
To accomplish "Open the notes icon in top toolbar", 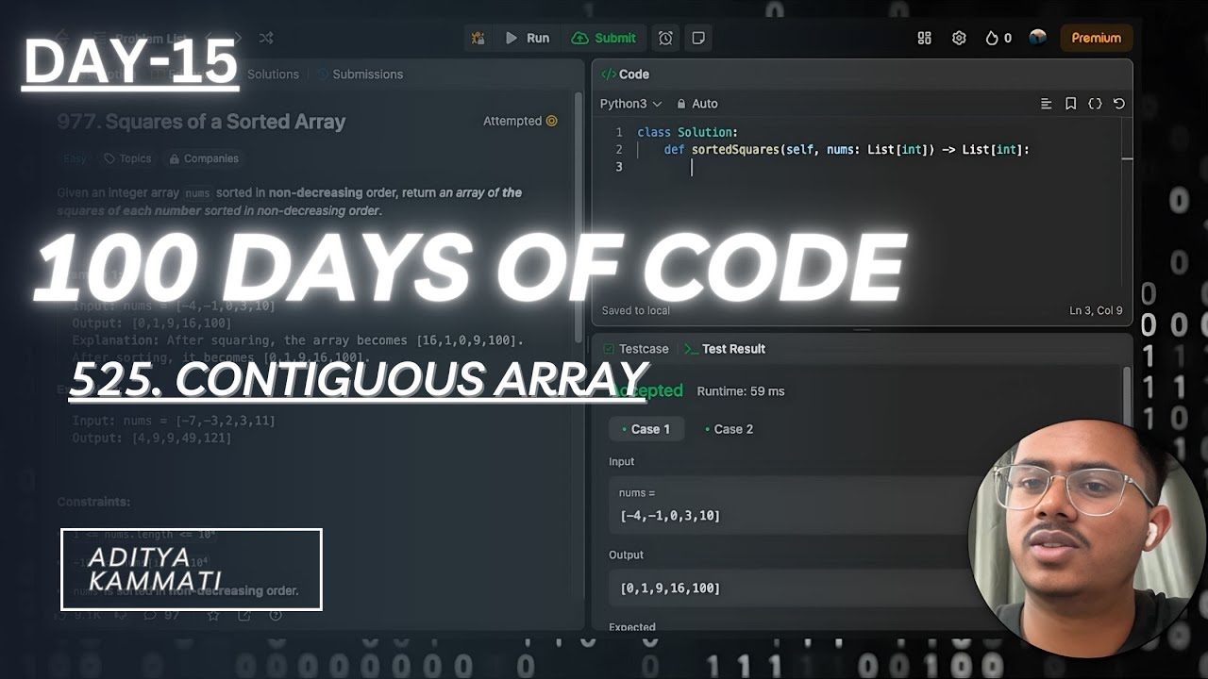I will [x=698, y=38].
